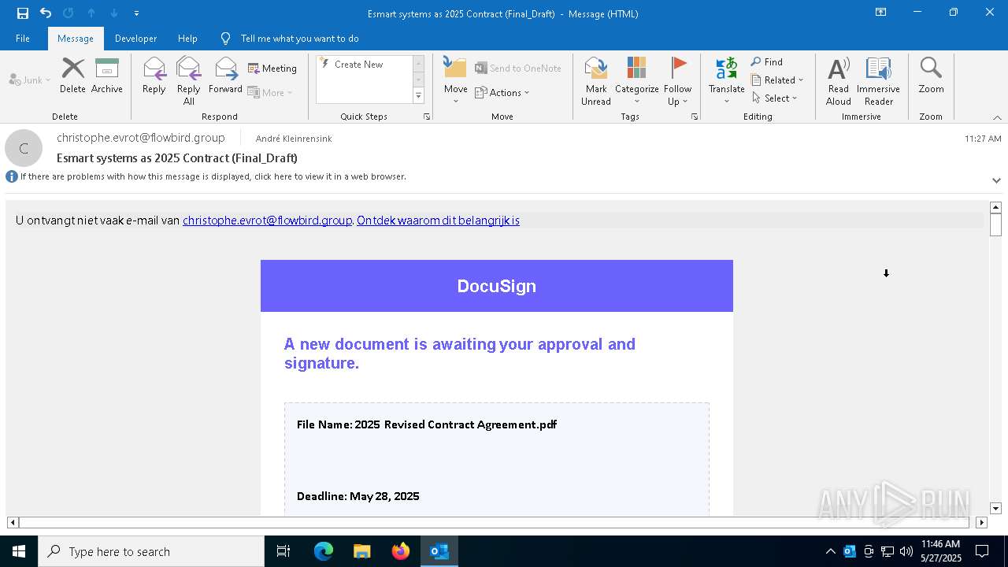The width and height of the screenshot is (1008, 567).
Task: Open Windows Start menu
Action: click(19, 551)
